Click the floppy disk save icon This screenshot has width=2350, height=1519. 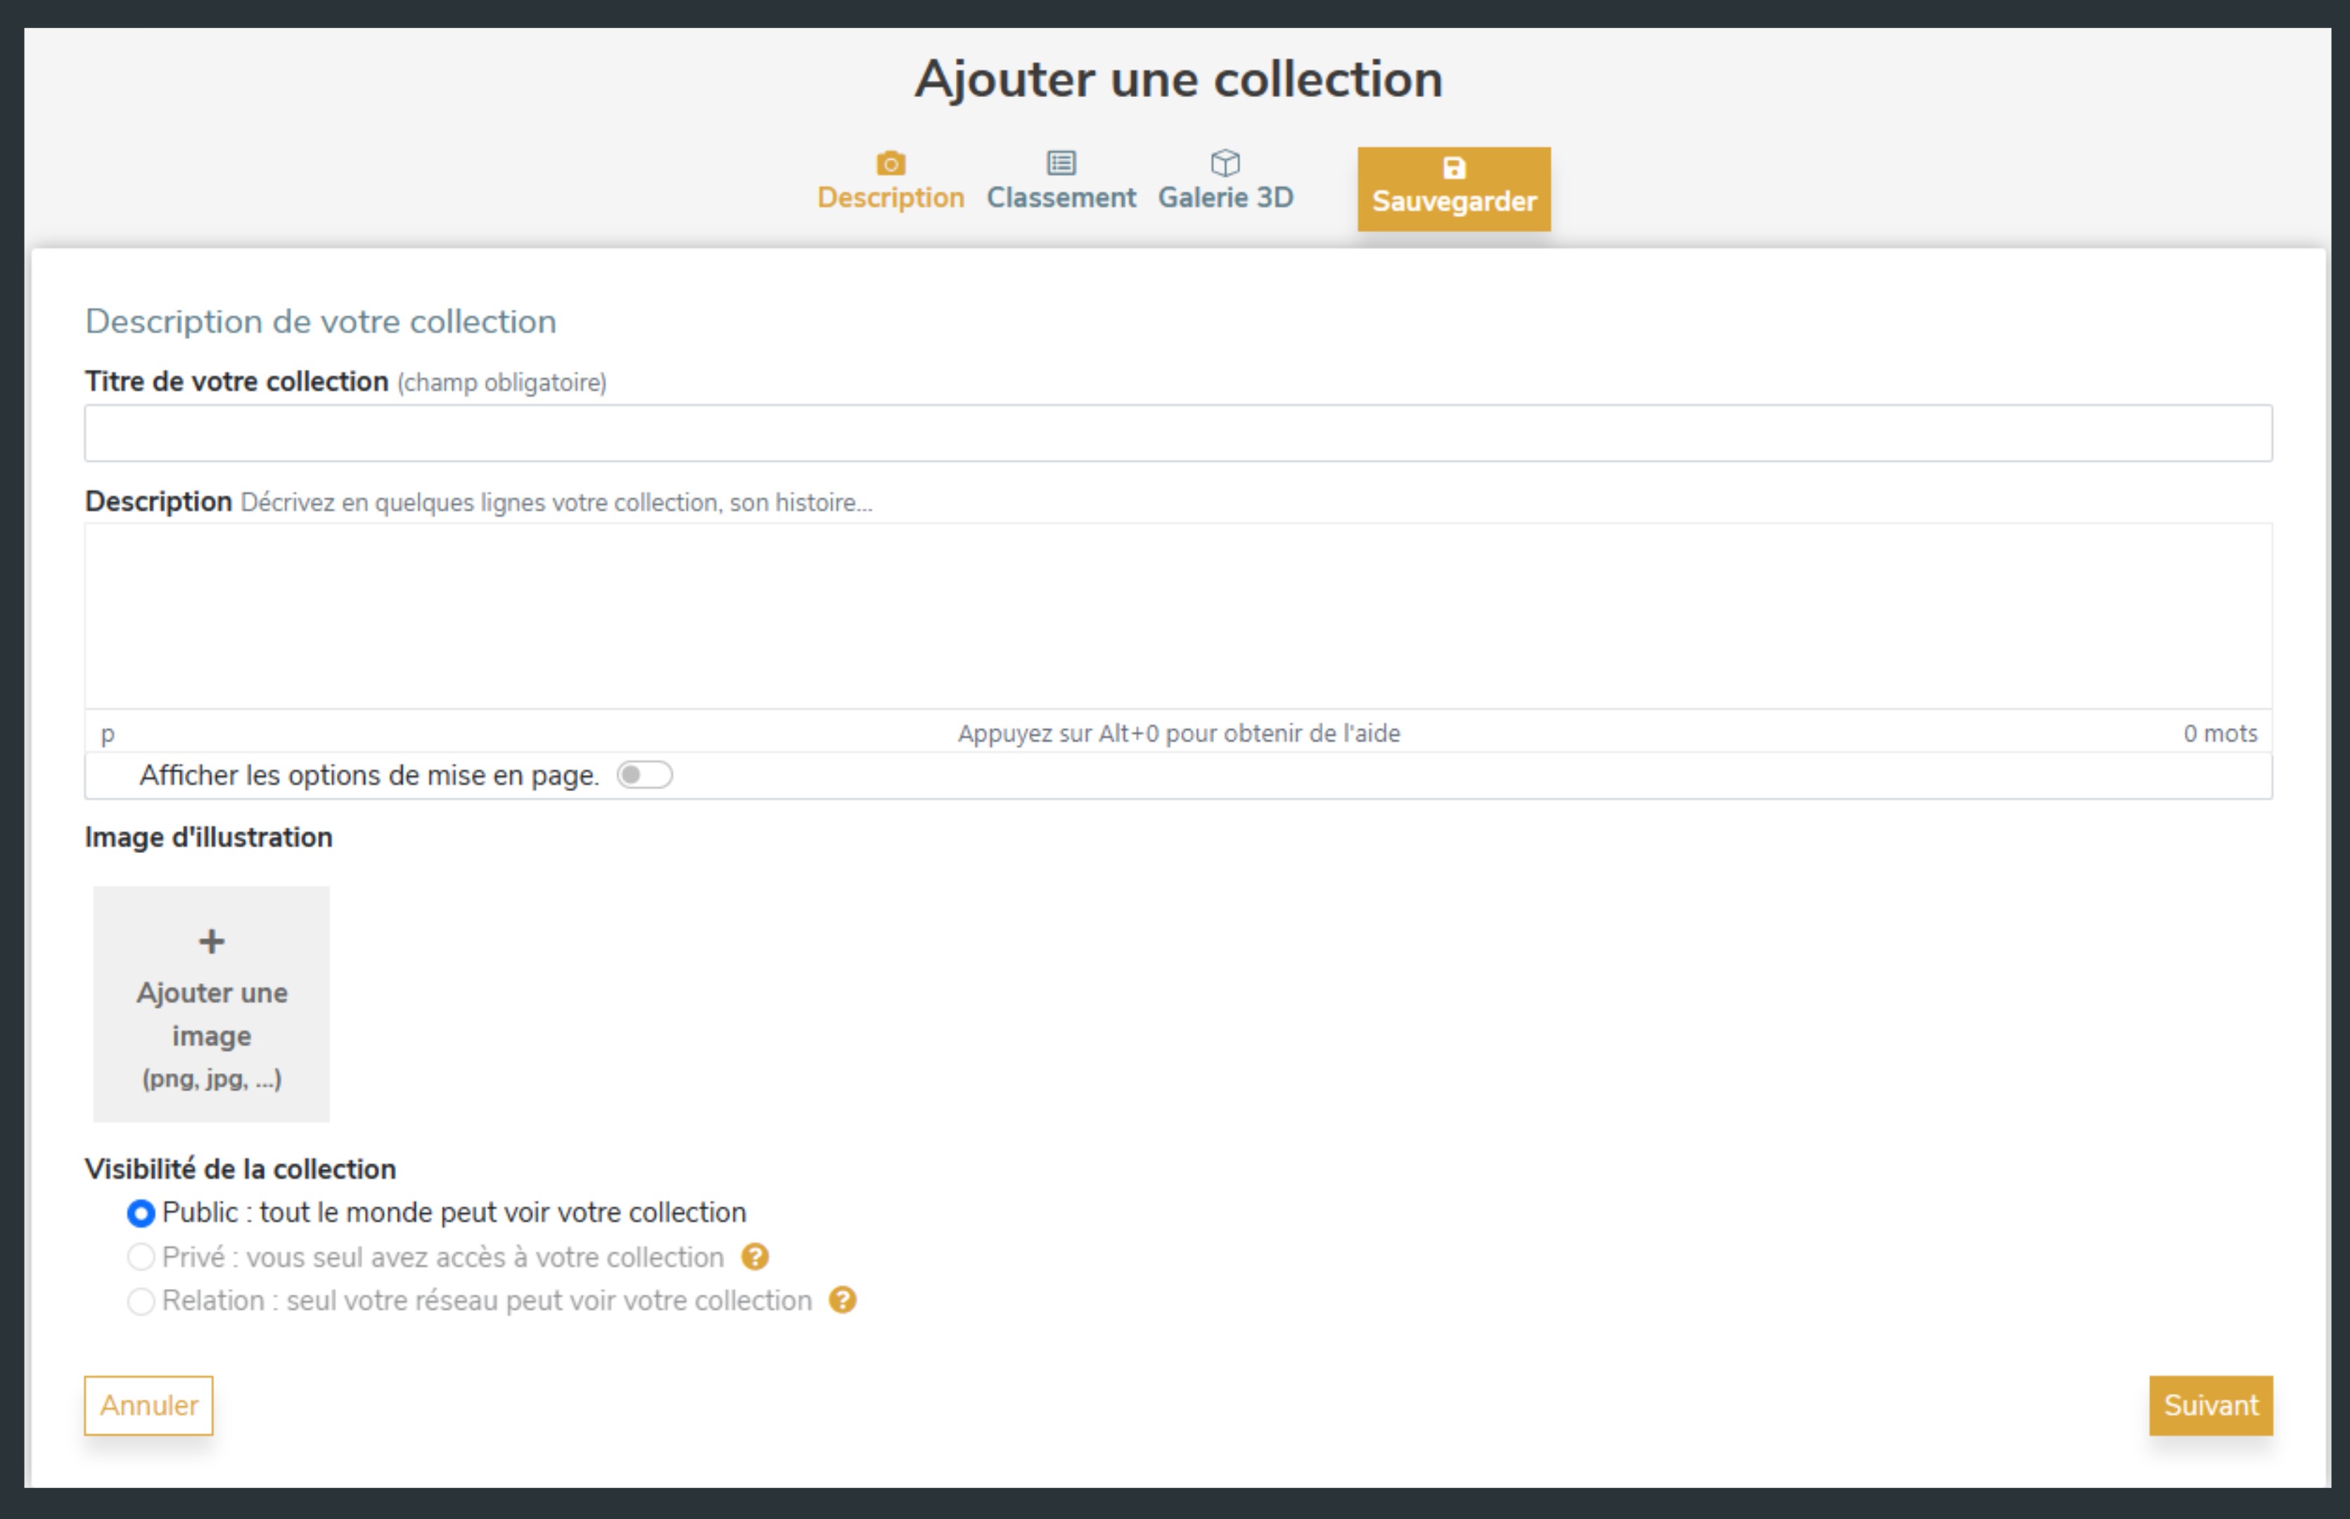tap(1453, 167)
